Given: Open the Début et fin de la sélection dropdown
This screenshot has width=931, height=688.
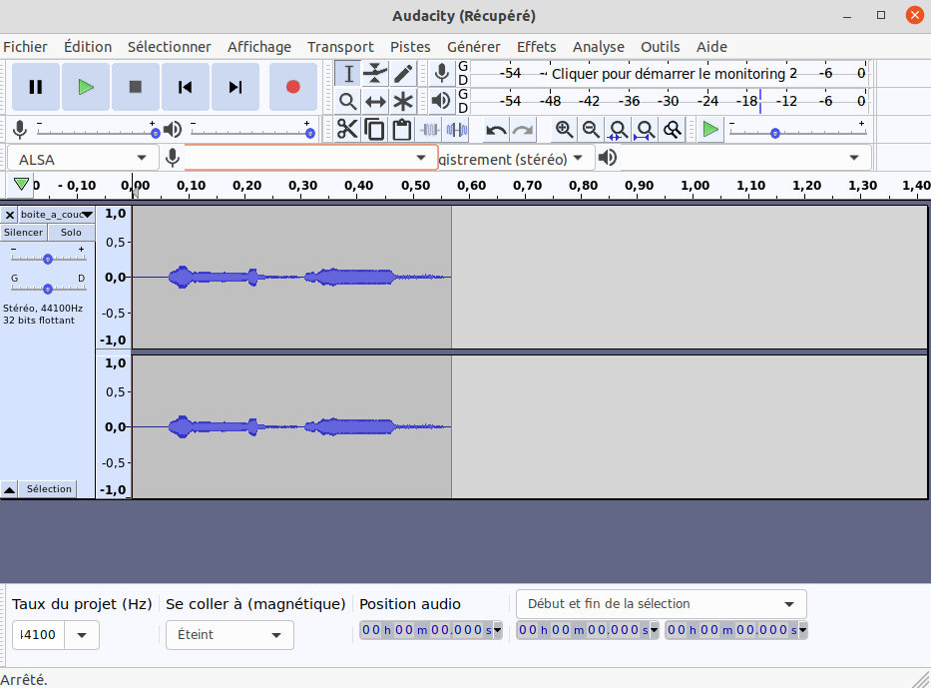Looking at the screenshot, I should tap(661, 604).
